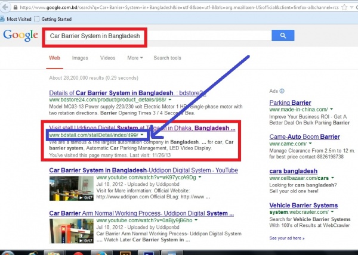Switch to the Images tab
Screen dimensions: 358x255
pos(80,58)
